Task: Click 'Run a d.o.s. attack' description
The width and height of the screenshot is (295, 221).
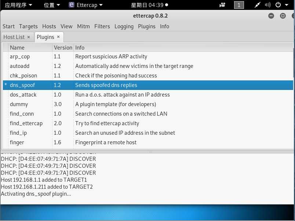Action: pyautogui.click(x=123, y=95)
